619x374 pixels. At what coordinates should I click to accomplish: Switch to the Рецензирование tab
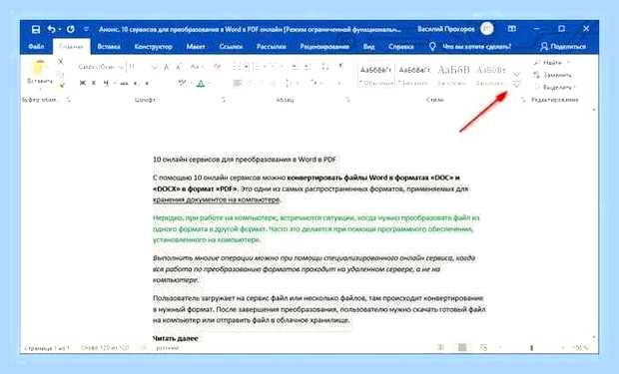click(x=324, y=47)
